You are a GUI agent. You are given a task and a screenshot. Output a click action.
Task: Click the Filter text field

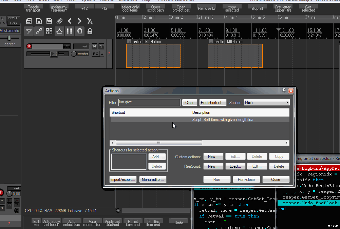click(x=149, y=102)
